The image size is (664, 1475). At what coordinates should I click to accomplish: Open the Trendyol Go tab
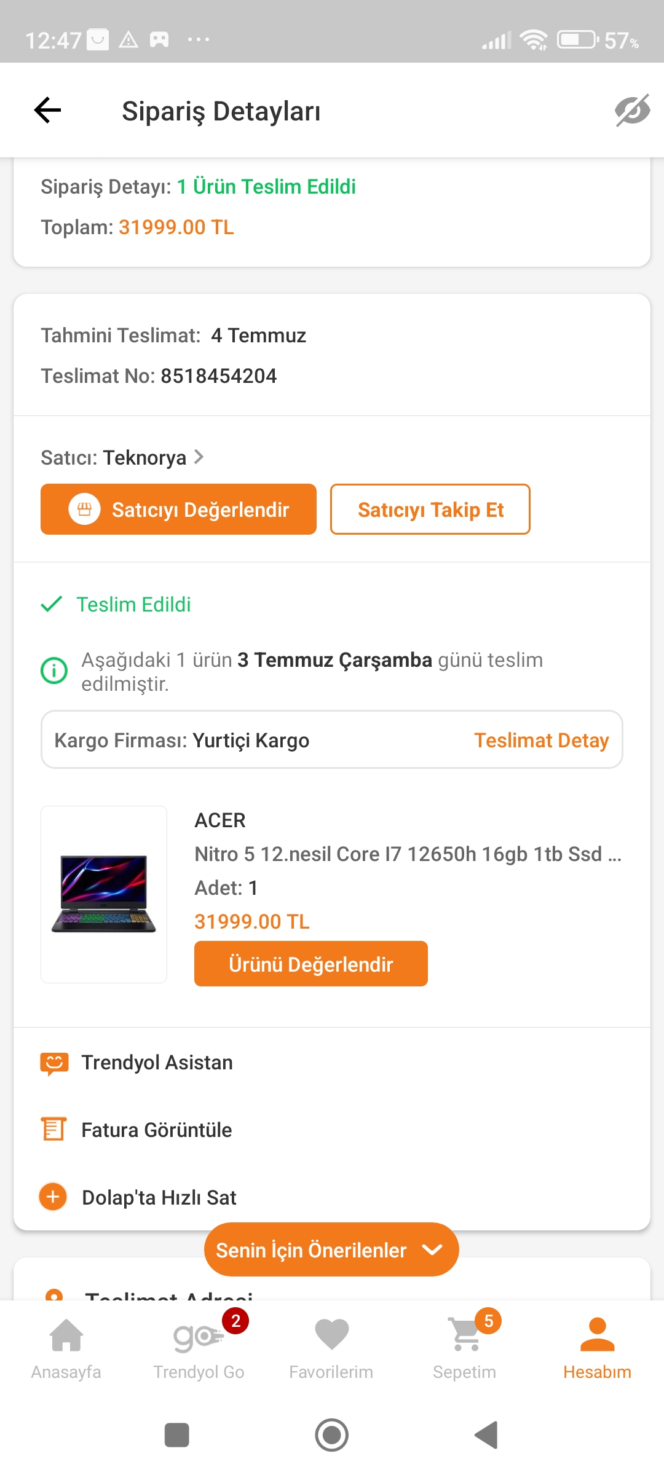click(x=199, y=1346)
